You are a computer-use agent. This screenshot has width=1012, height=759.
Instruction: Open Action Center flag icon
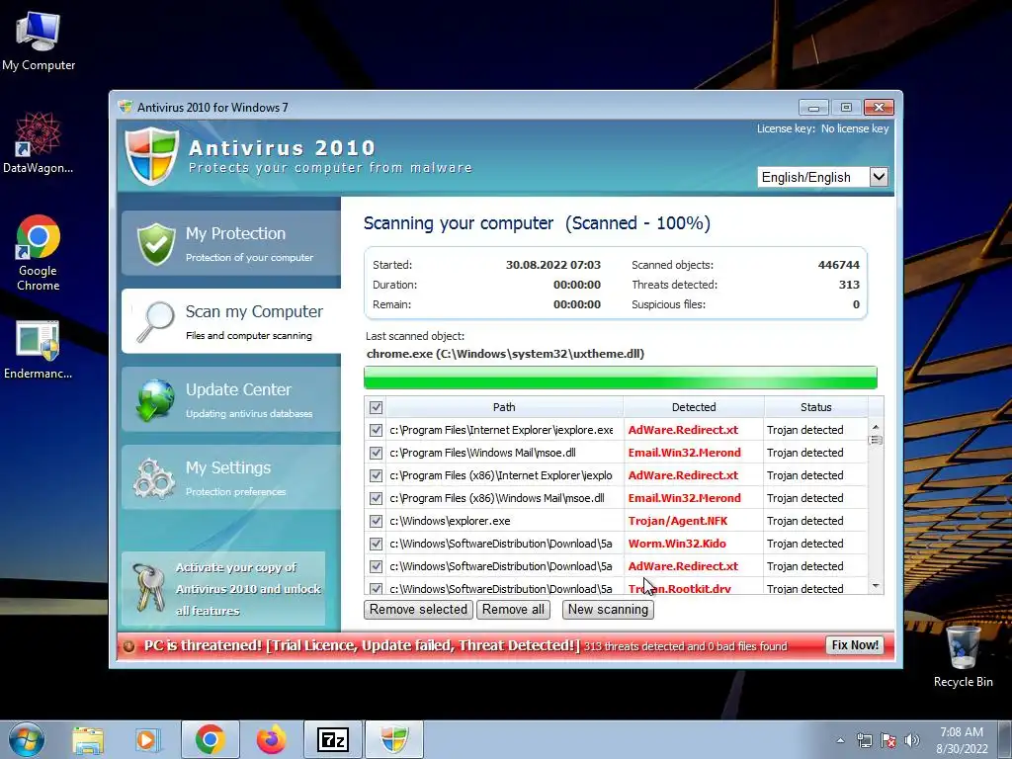click(888, 740)
